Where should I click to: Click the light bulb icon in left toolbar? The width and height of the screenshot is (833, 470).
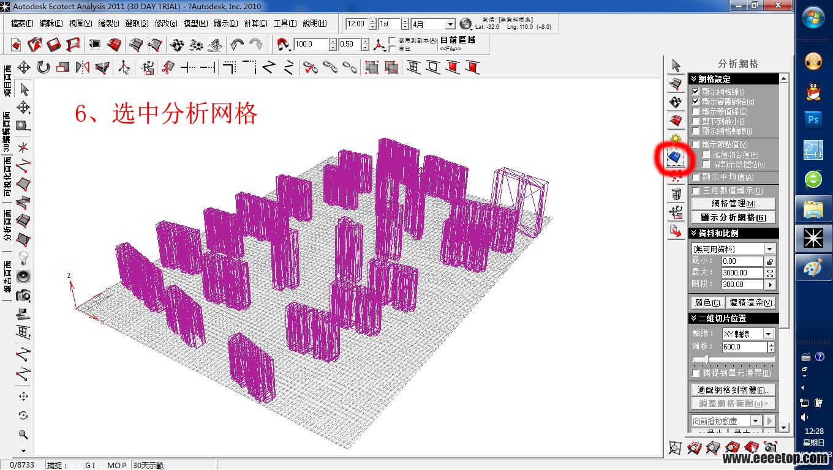click(24, 257)
